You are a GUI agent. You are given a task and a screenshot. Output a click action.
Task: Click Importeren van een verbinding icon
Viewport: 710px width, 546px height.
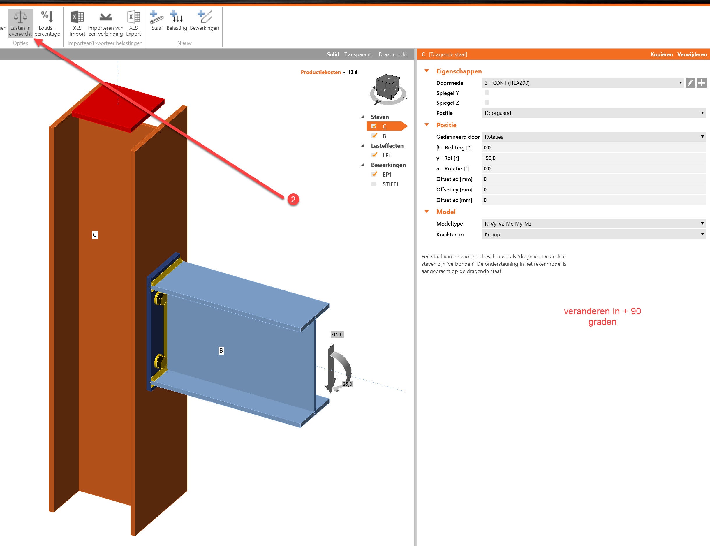click(105, 17)
